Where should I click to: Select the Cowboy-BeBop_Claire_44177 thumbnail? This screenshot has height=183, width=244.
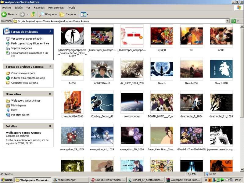(72, 36)
